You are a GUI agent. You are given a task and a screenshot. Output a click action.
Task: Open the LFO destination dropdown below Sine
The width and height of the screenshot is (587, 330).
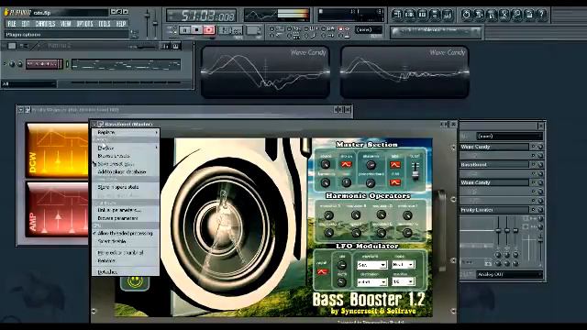click(371, 281)
